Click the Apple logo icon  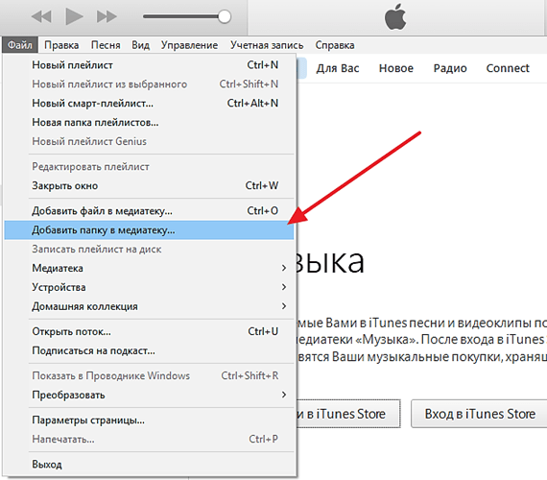[395, 16]
